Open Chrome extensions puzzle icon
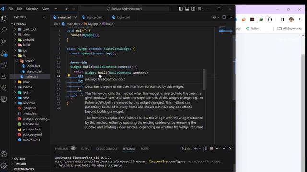Viewport: 307px width, 172px height. pyautogui.click(x=270, y=20)
